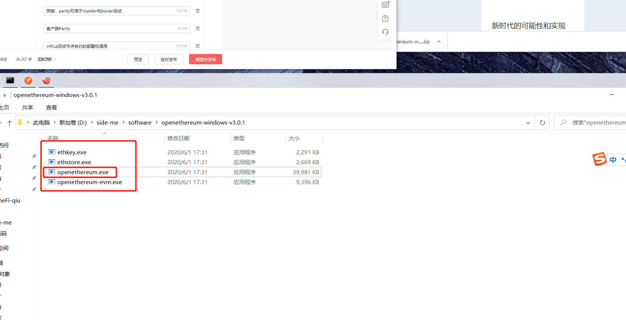Sort files by 大小 column
The image size is (626, 320).
294,138
